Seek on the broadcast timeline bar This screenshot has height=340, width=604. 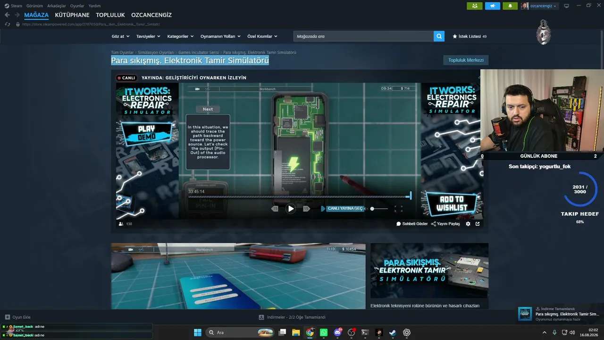(300, 196)
